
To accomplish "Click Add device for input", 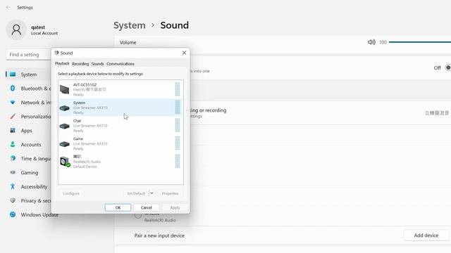I will (x=426, y=235).
